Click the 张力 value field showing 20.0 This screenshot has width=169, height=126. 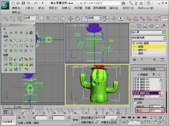155,111
